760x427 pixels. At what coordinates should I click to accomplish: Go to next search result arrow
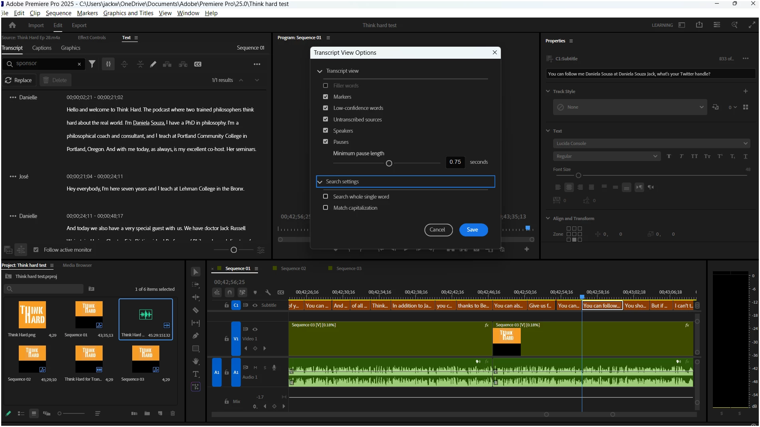pyautogui.click(x=257, y=80)
